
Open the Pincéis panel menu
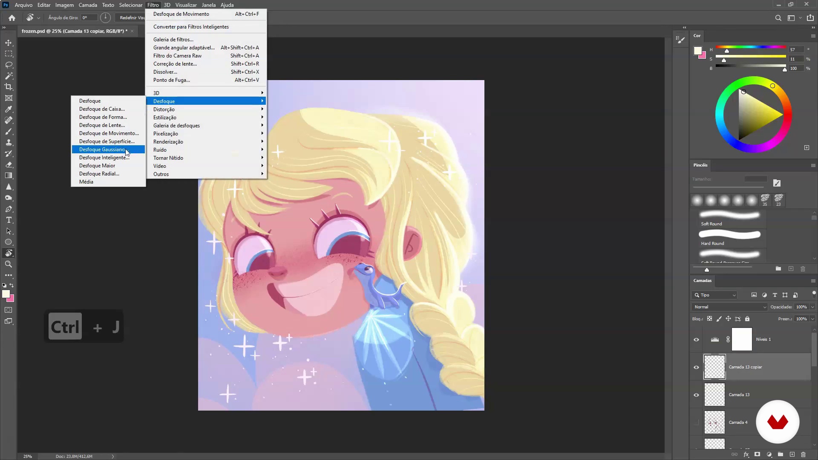pyautogui.click(x=813, y=165)
